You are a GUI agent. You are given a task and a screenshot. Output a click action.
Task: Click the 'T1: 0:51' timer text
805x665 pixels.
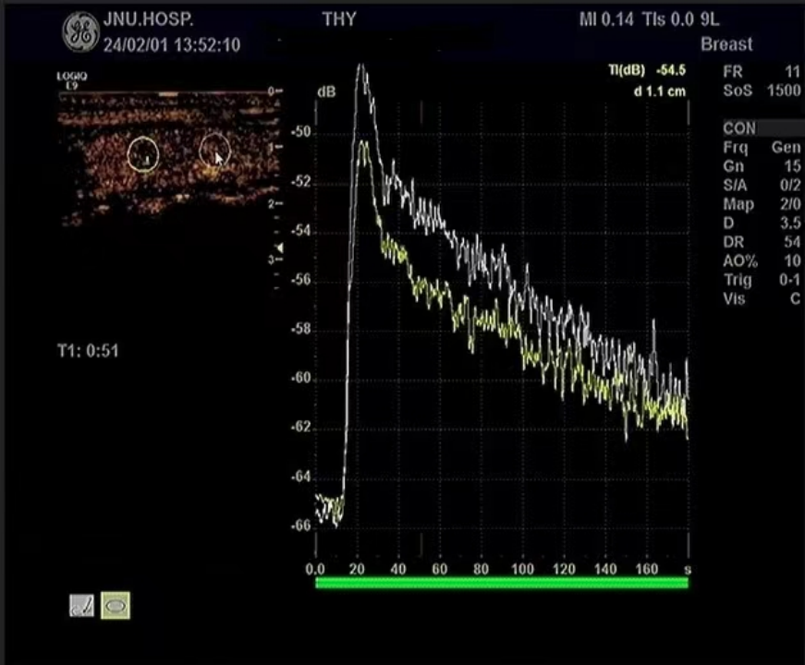point(88,351)
